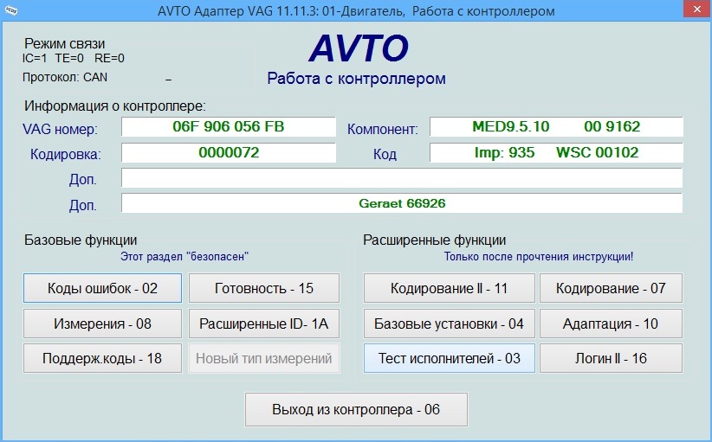The height and width of the screenshot is (442, 712).
Task: Click Выход из контроллера - 06
Action: pyautogui.click(x=357, y=409)
